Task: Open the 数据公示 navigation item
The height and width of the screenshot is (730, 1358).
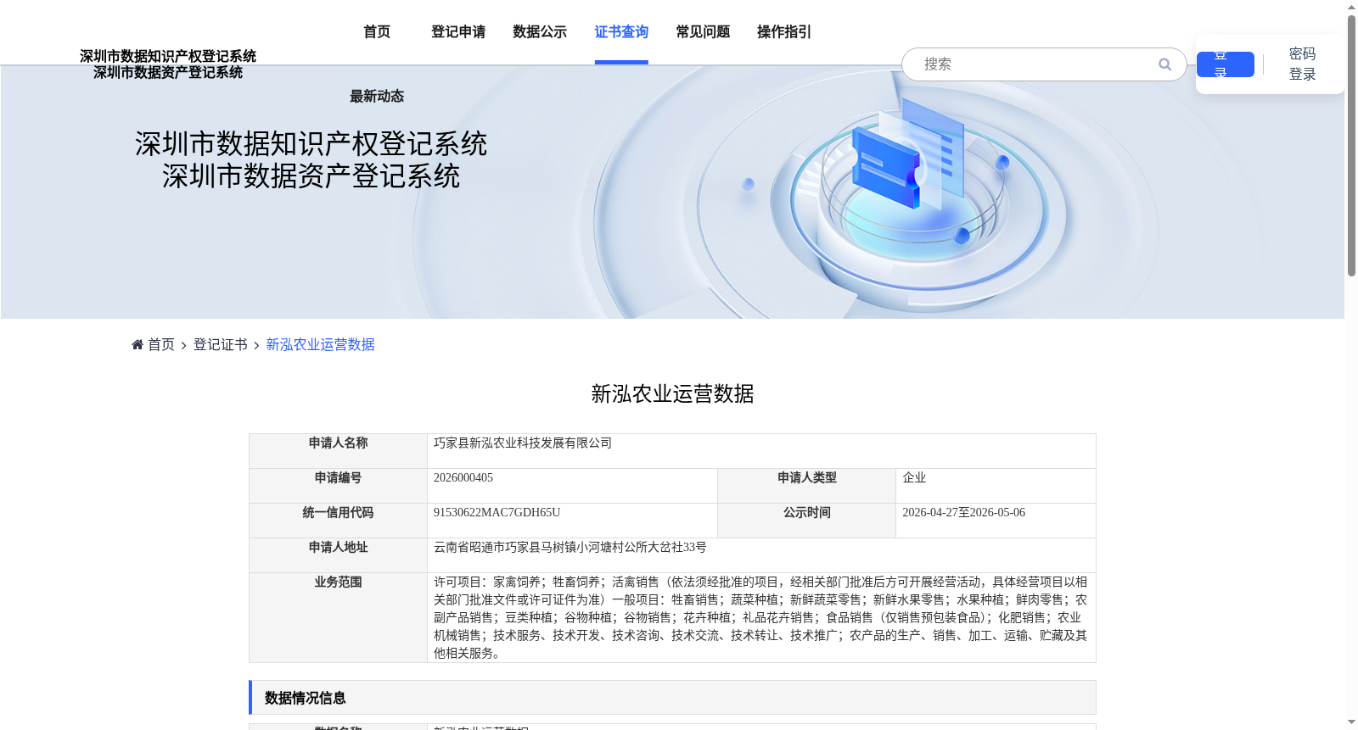Action: 540,32
